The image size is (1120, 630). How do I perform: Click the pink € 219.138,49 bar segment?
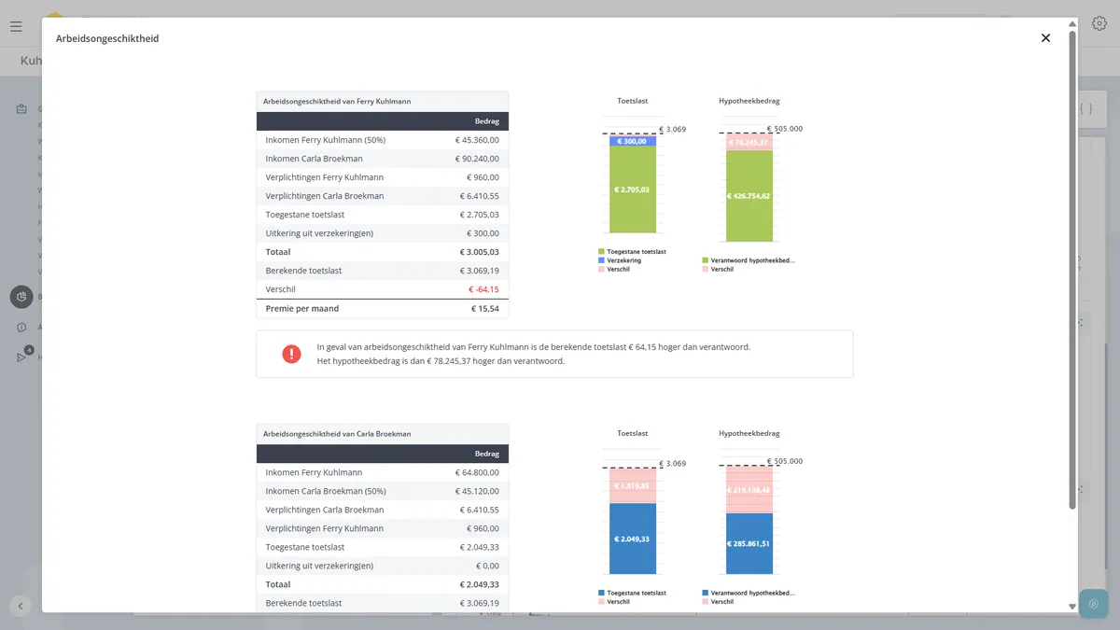click(749, 490)
